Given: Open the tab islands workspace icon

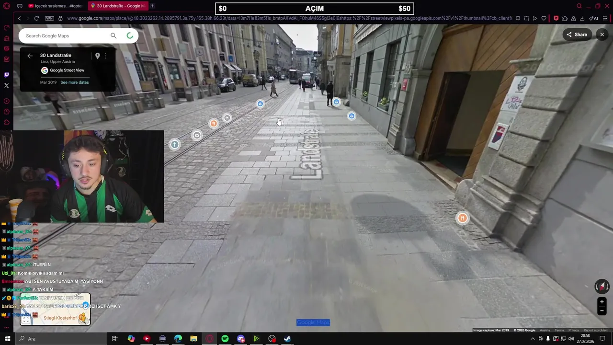Looking at the screenshot, I should point(20,6).
